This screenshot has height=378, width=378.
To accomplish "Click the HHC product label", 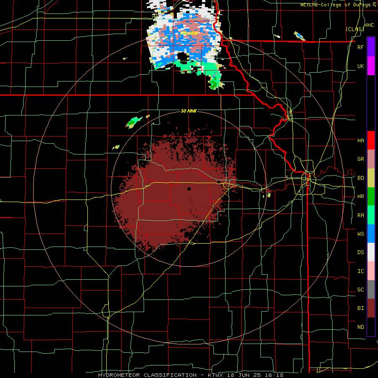I will [369, 25].
